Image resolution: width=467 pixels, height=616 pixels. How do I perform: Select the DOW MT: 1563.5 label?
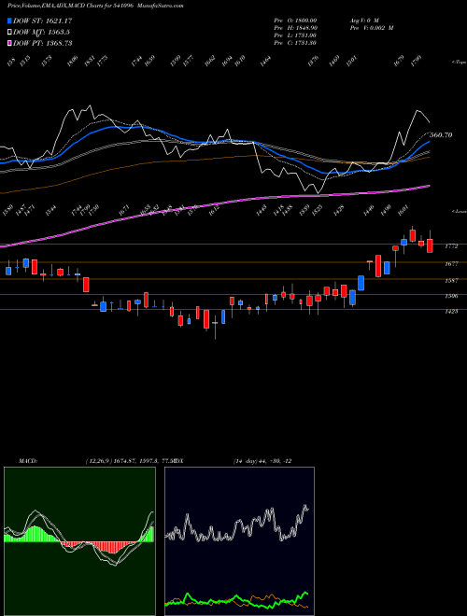41,33
